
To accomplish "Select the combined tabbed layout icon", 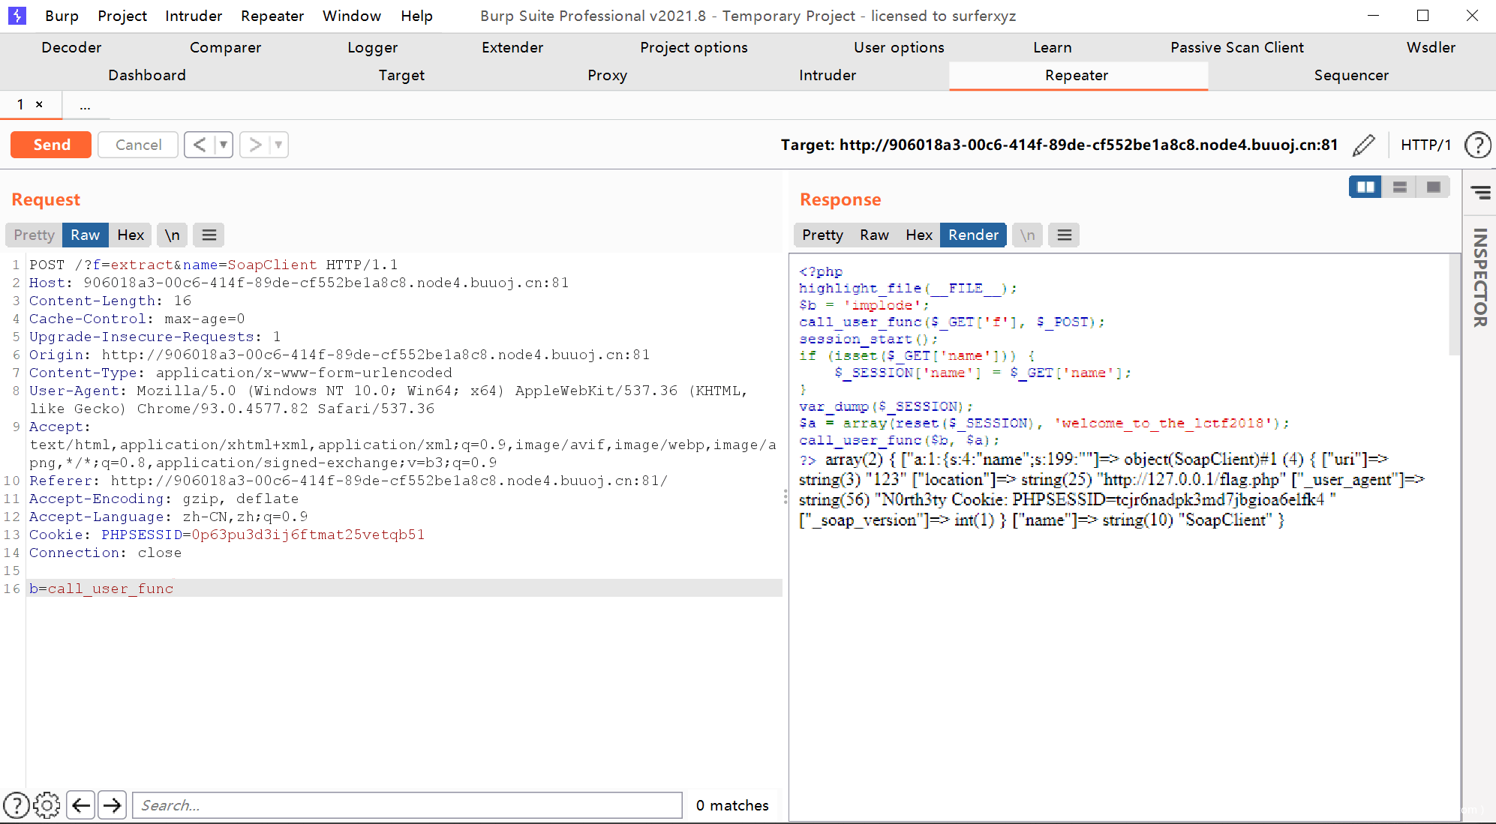I will point(1433,187).
